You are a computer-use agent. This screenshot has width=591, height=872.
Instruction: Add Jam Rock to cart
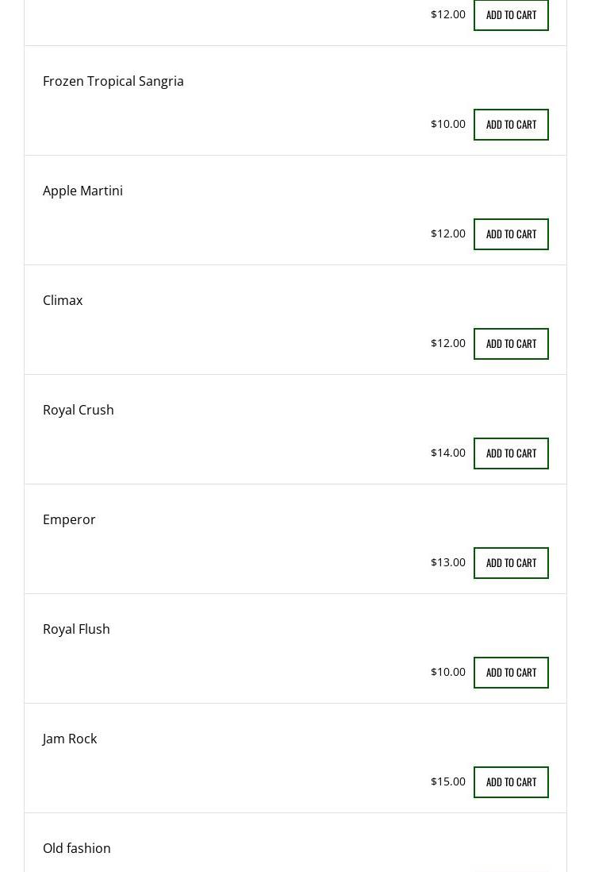coord(511,782)
